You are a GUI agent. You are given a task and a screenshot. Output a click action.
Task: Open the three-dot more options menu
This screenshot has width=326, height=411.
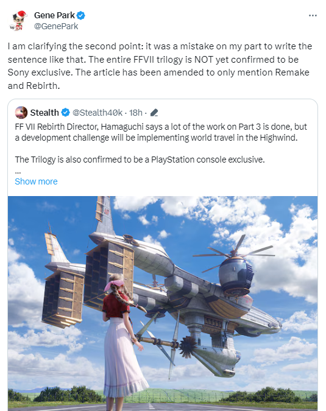(313, 16)
